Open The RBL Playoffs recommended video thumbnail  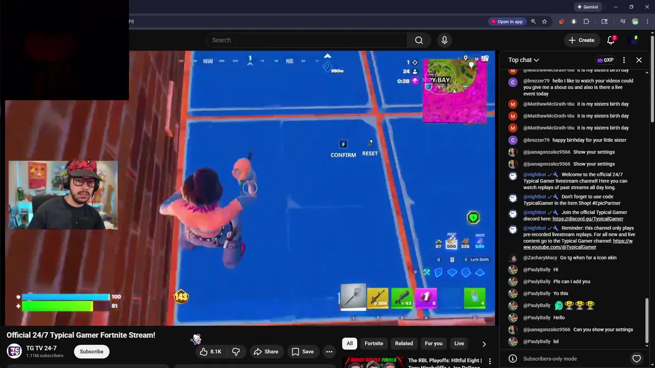[x=373, y=362]
